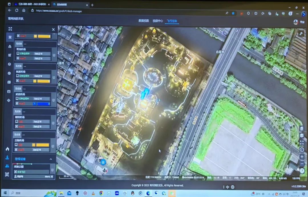Click the search magnifier on the map

tap(301, 34)
